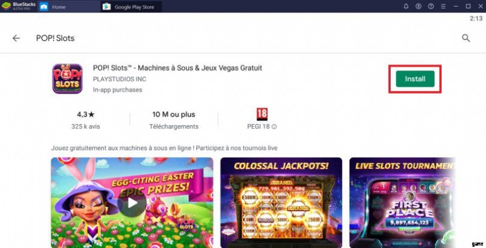486x248 pixels.
Task: Open the Play Store search magnifier
Action: (x=466, y=38)
